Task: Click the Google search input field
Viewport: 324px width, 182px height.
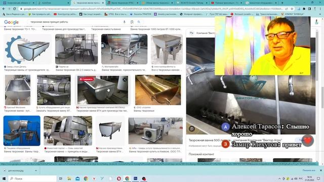Action: pos(76,22)
